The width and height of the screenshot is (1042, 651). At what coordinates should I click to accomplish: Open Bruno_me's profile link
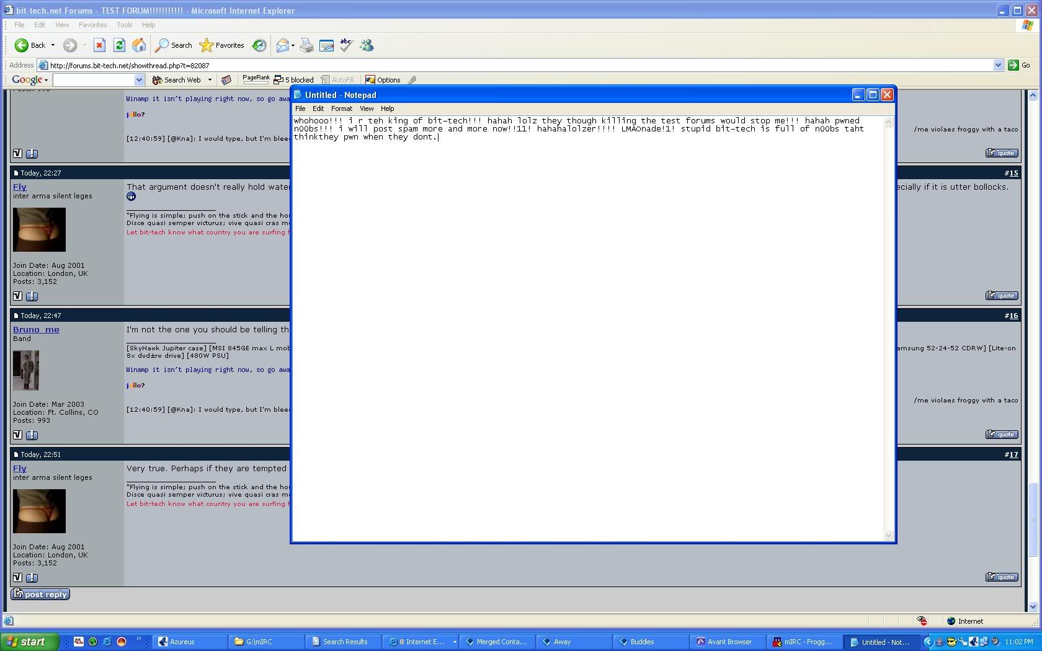click(x=36, y=330)
